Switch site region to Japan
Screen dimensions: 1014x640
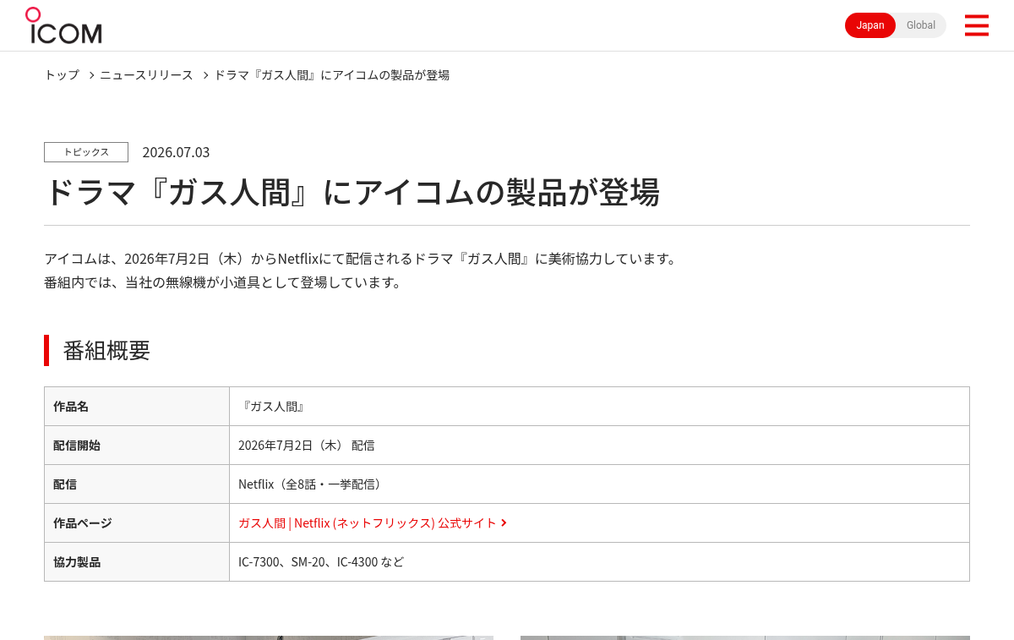click(x=870, y=25)
